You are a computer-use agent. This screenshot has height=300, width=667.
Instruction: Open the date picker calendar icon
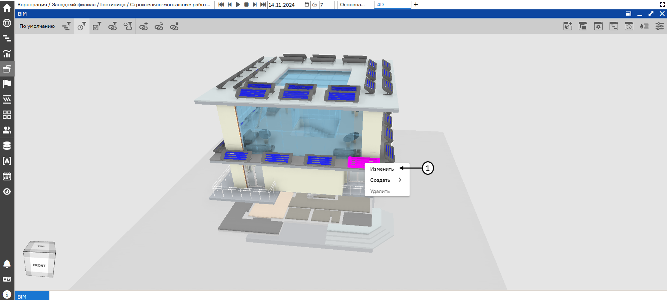(307, 5)
